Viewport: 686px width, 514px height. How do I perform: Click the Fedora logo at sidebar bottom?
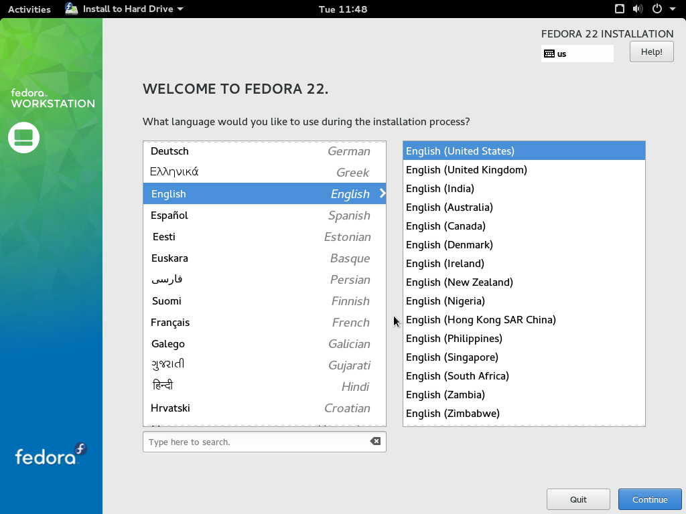coord(51,455)
